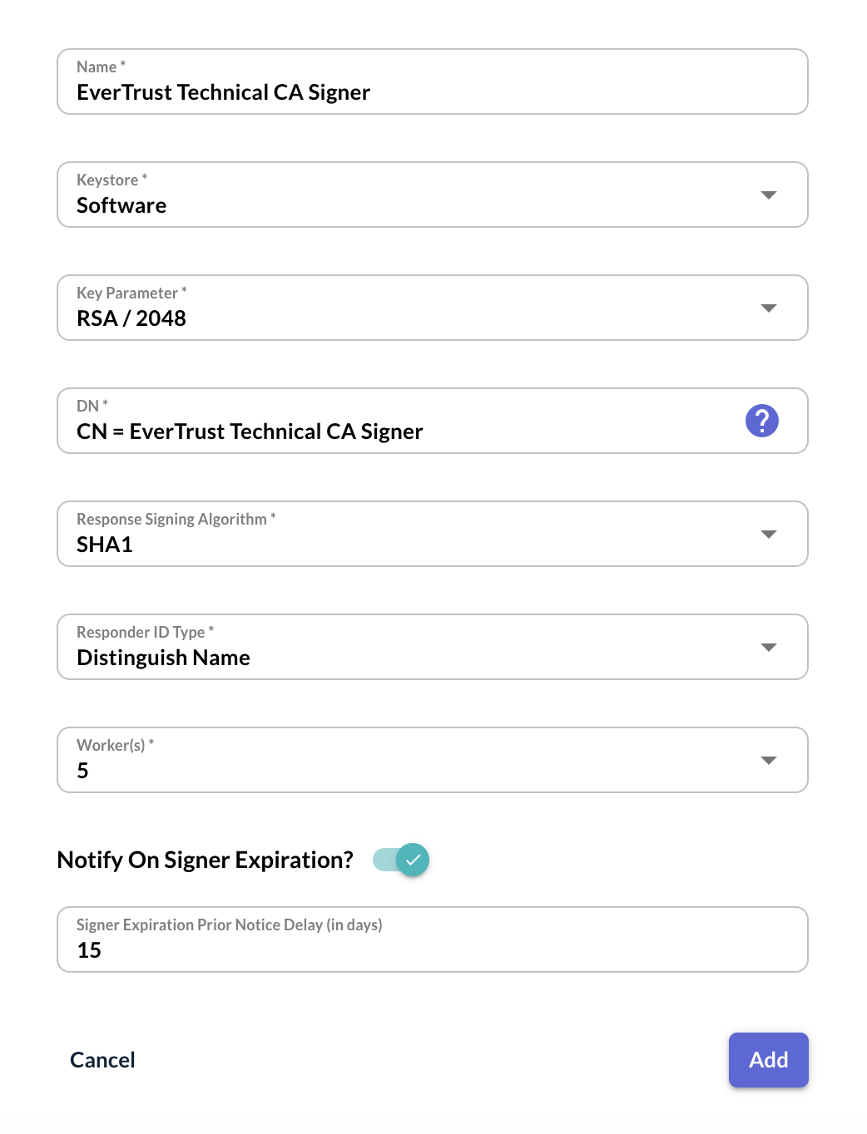Click the help icon beside the DN field
Screen dimensions: 867x1134
[x=762, y=421]
